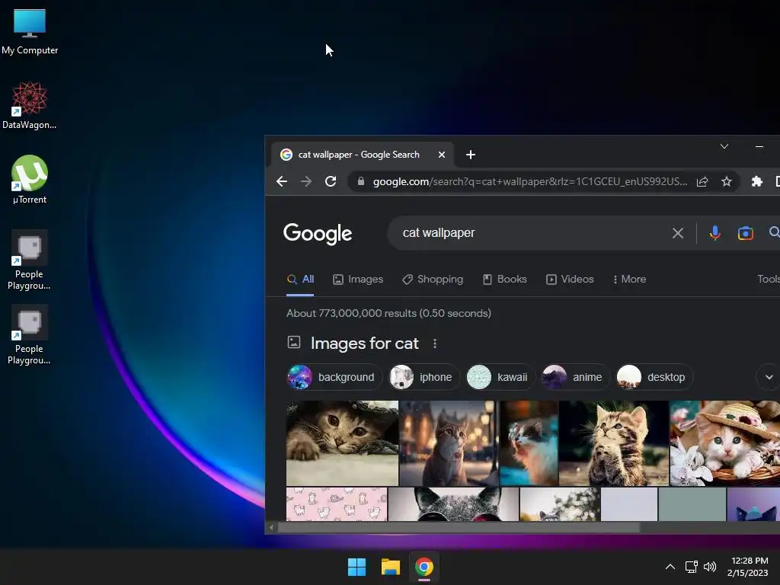Switch to the Videos tab
Image resolution: width=780 pixels, height=585 pixels.
570,279
